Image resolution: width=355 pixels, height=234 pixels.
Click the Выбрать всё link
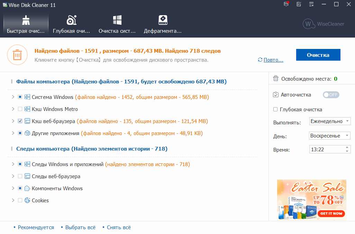[x=80, y=227]
